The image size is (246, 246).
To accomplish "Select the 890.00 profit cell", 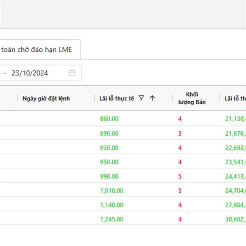I will coord(109,133).
